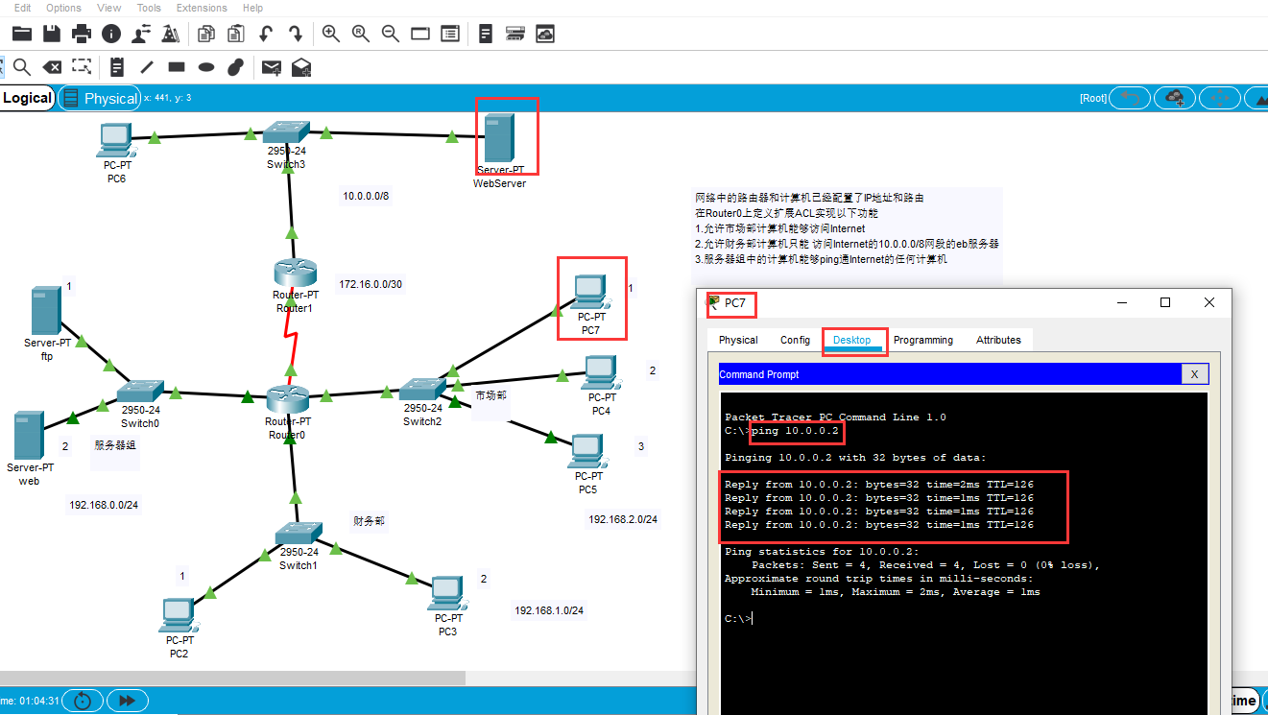Click the Save file icon in toolbar

click(52, 35)
